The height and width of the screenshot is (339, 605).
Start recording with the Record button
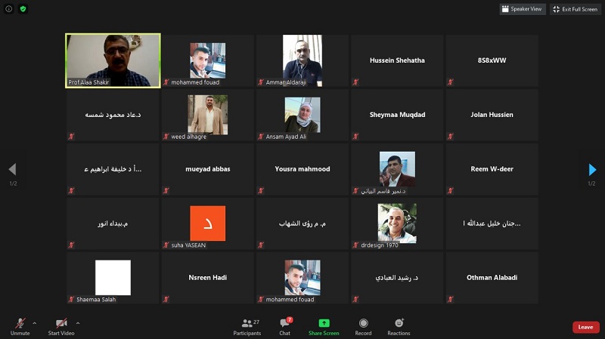click(x=363, y=327)
